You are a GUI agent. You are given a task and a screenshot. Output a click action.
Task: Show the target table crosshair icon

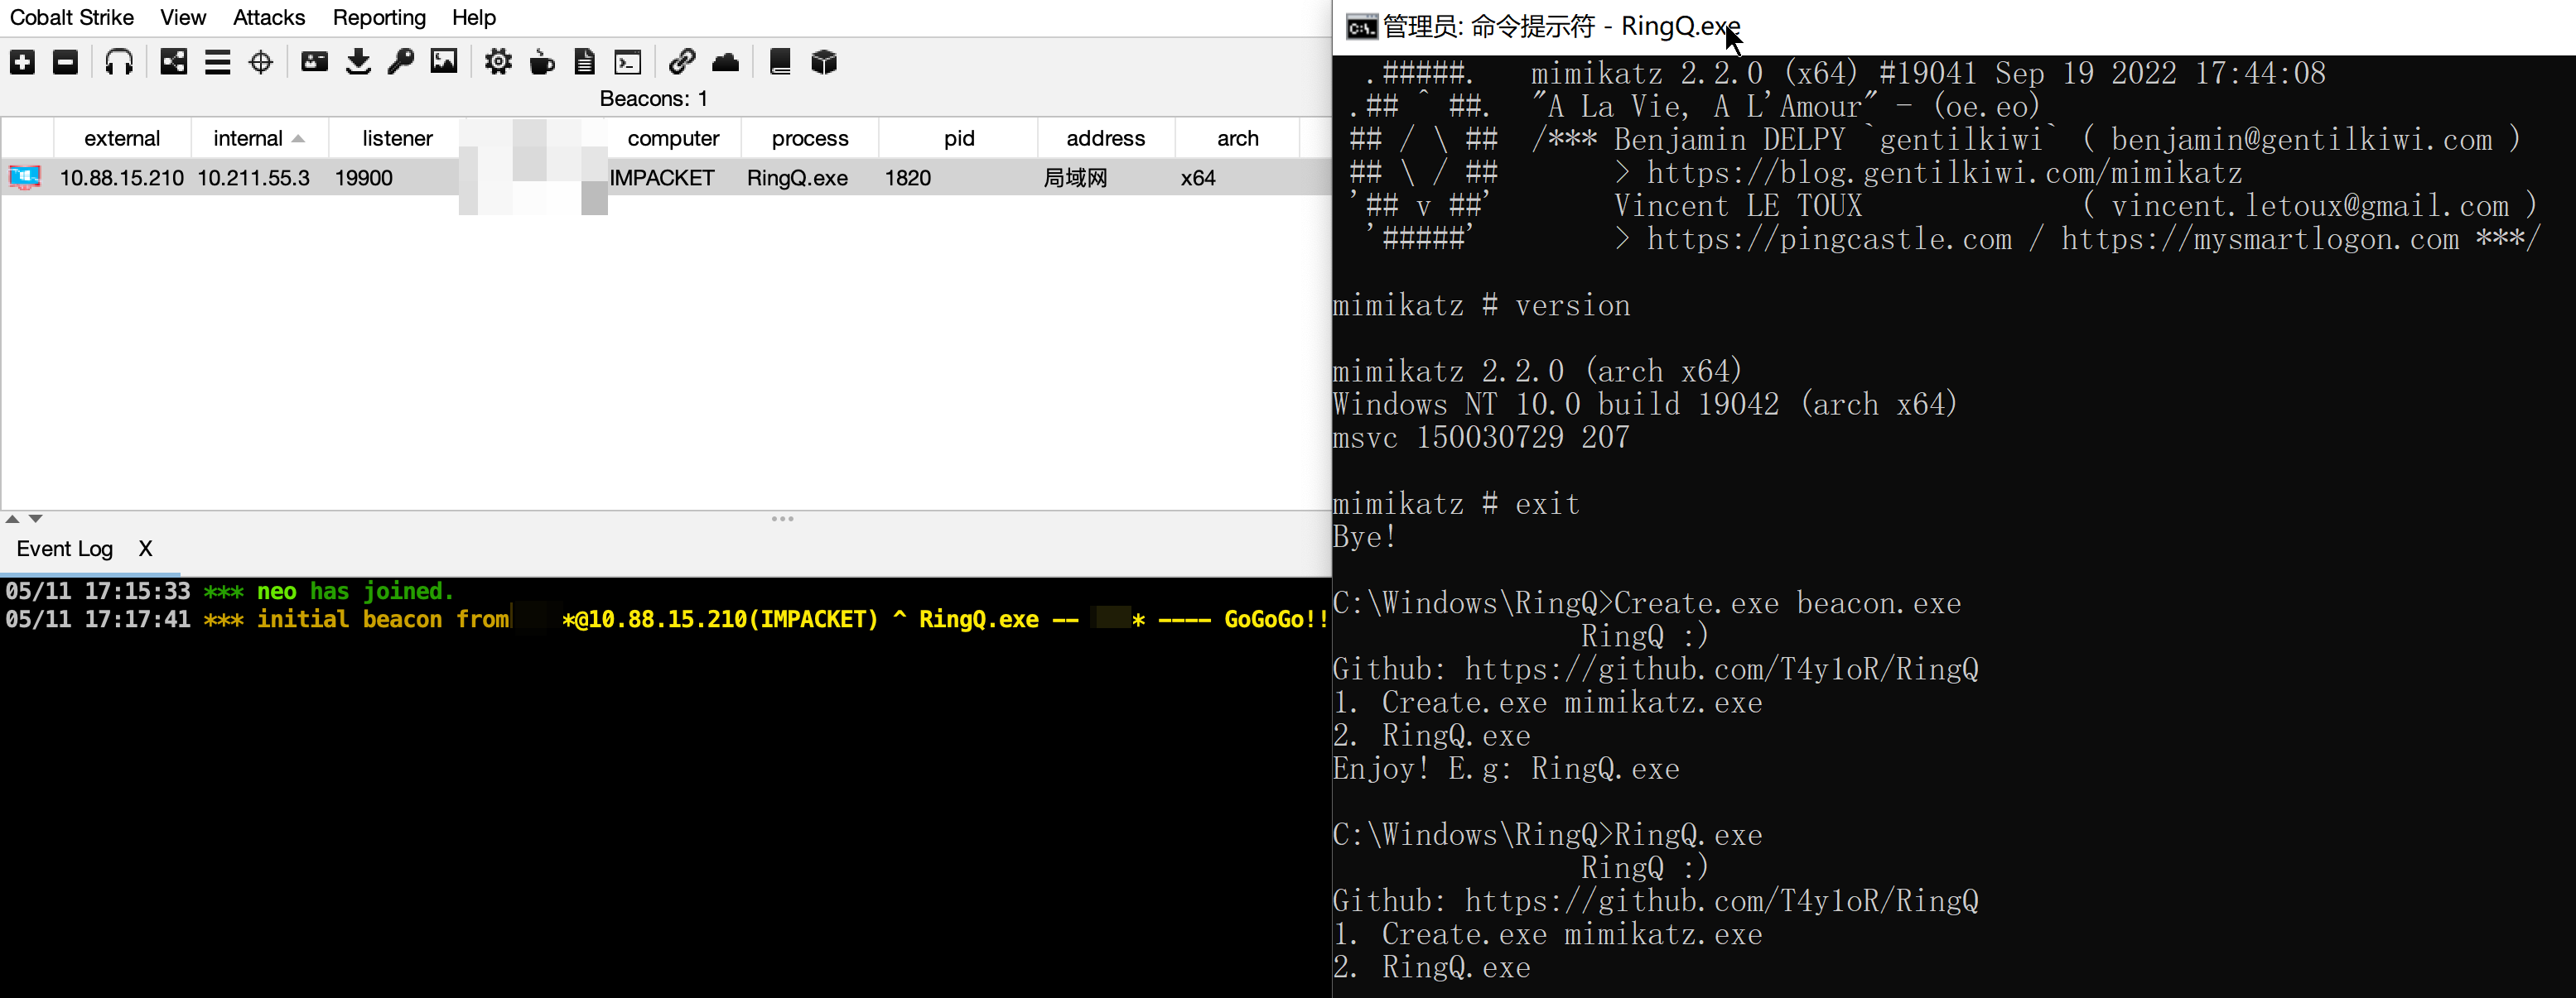pyautogui.click(x=260, y=63)
